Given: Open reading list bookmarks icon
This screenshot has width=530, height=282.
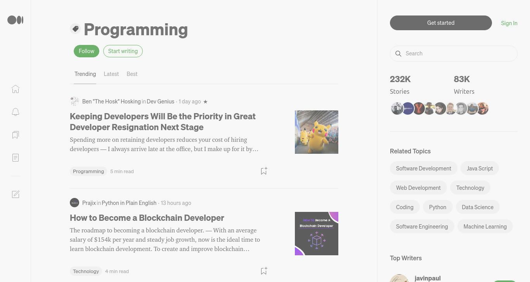Looking at the screenshot, I should click(x=16, y=135).
